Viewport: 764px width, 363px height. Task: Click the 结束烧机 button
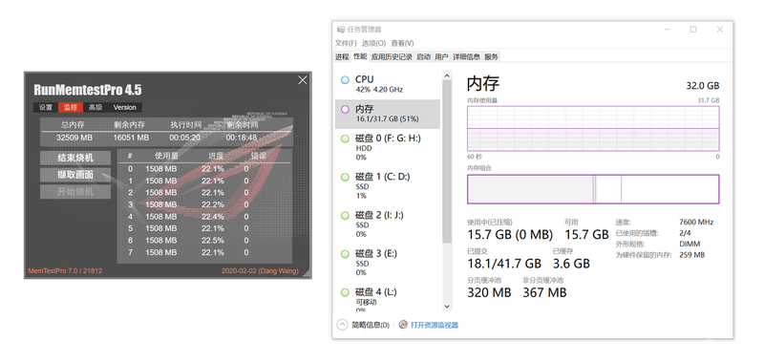75,158
